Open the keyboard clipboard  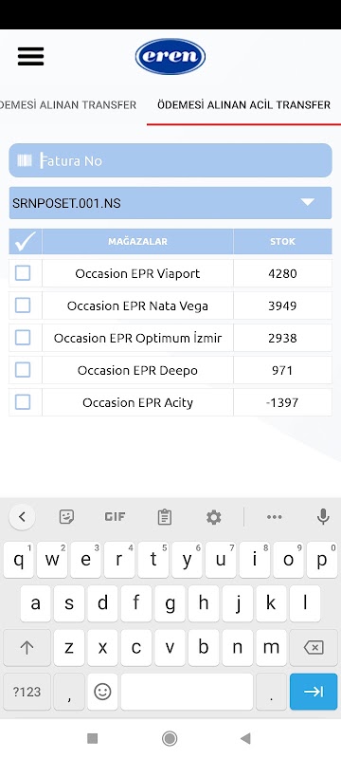click(x=165, y=517)
